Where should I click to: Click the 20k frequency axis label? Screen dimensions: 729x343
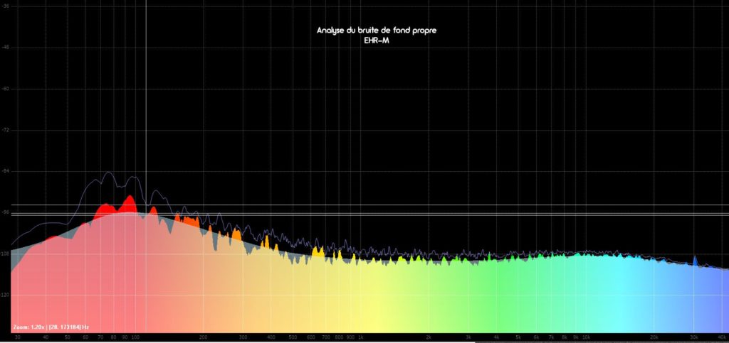(654, 337)
